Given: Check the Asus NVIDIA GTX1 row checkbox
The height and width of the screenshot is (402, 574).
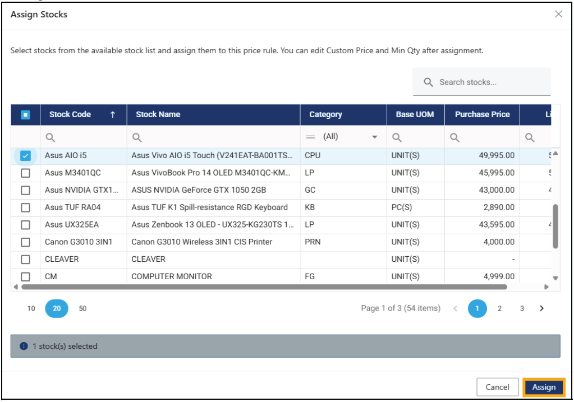Looking at the screenshot, I should [25, 190].
